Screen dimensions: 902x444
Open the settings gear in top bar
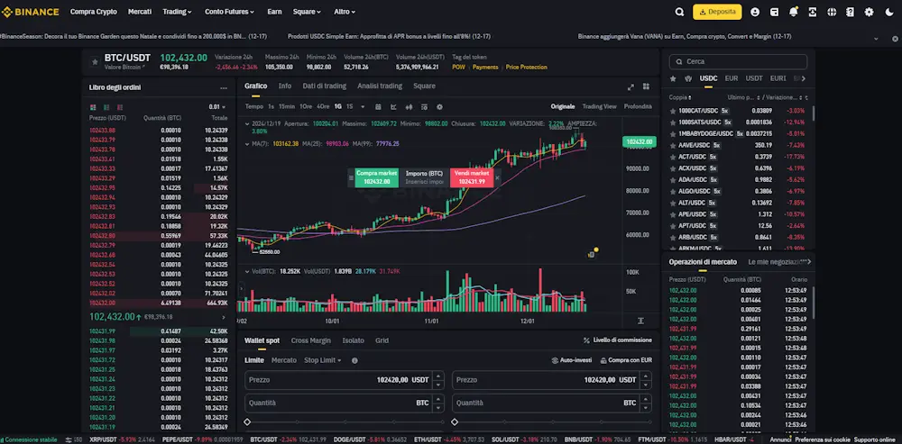(870, 12)
